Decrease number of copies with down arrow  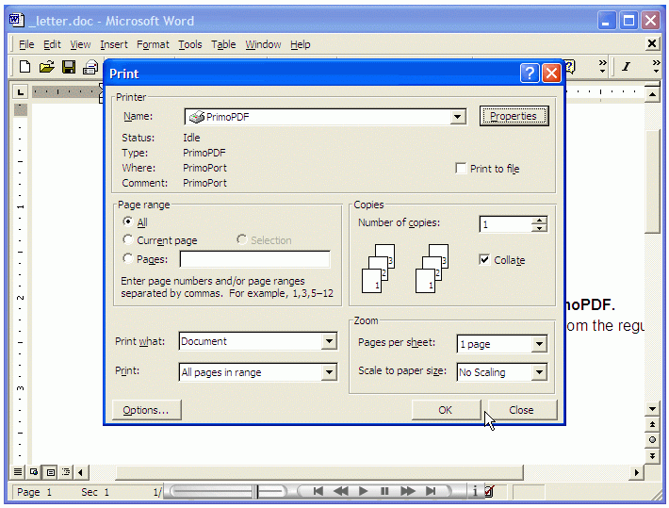(540, 228)
